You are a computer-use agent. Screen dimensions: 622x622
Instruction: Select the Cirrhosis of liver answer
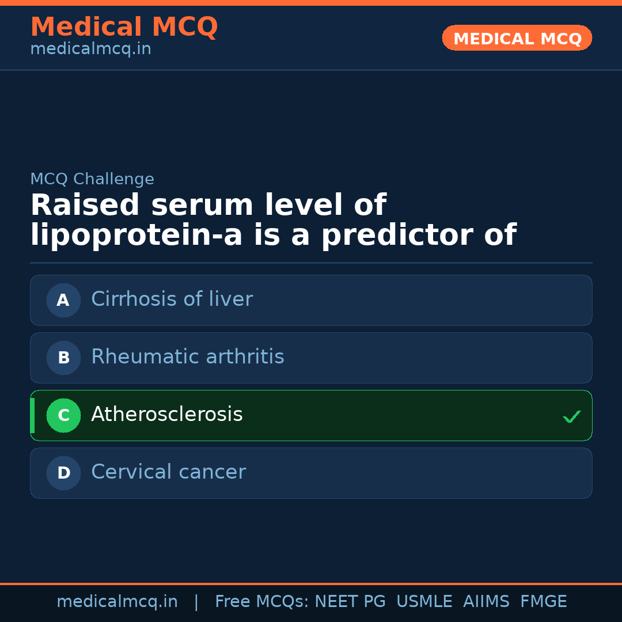(172, 299)
